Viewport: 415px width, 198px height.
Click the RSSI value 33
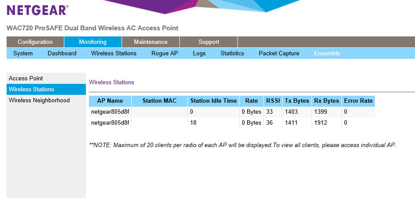[270, 112]
